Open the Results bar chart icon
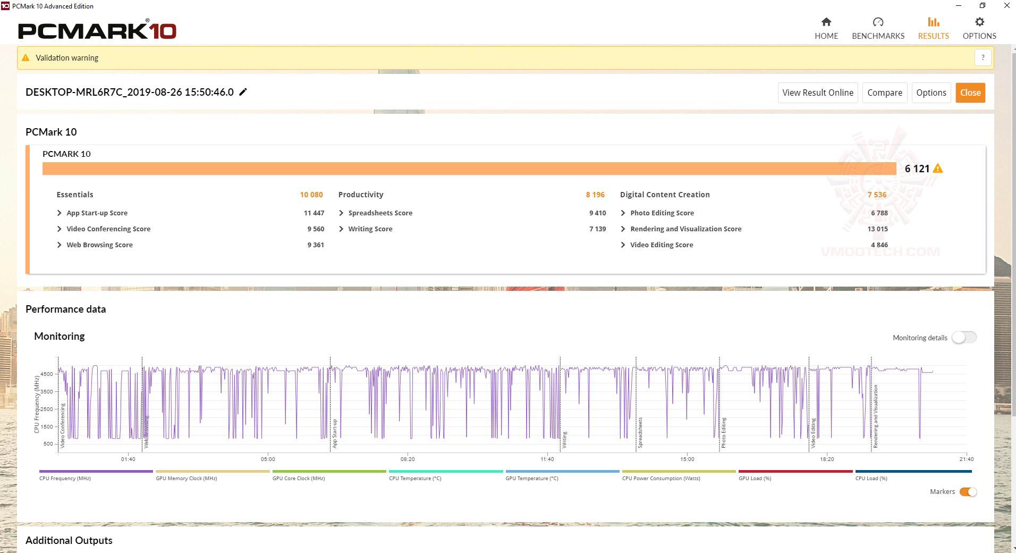 (x=934, y=22)
